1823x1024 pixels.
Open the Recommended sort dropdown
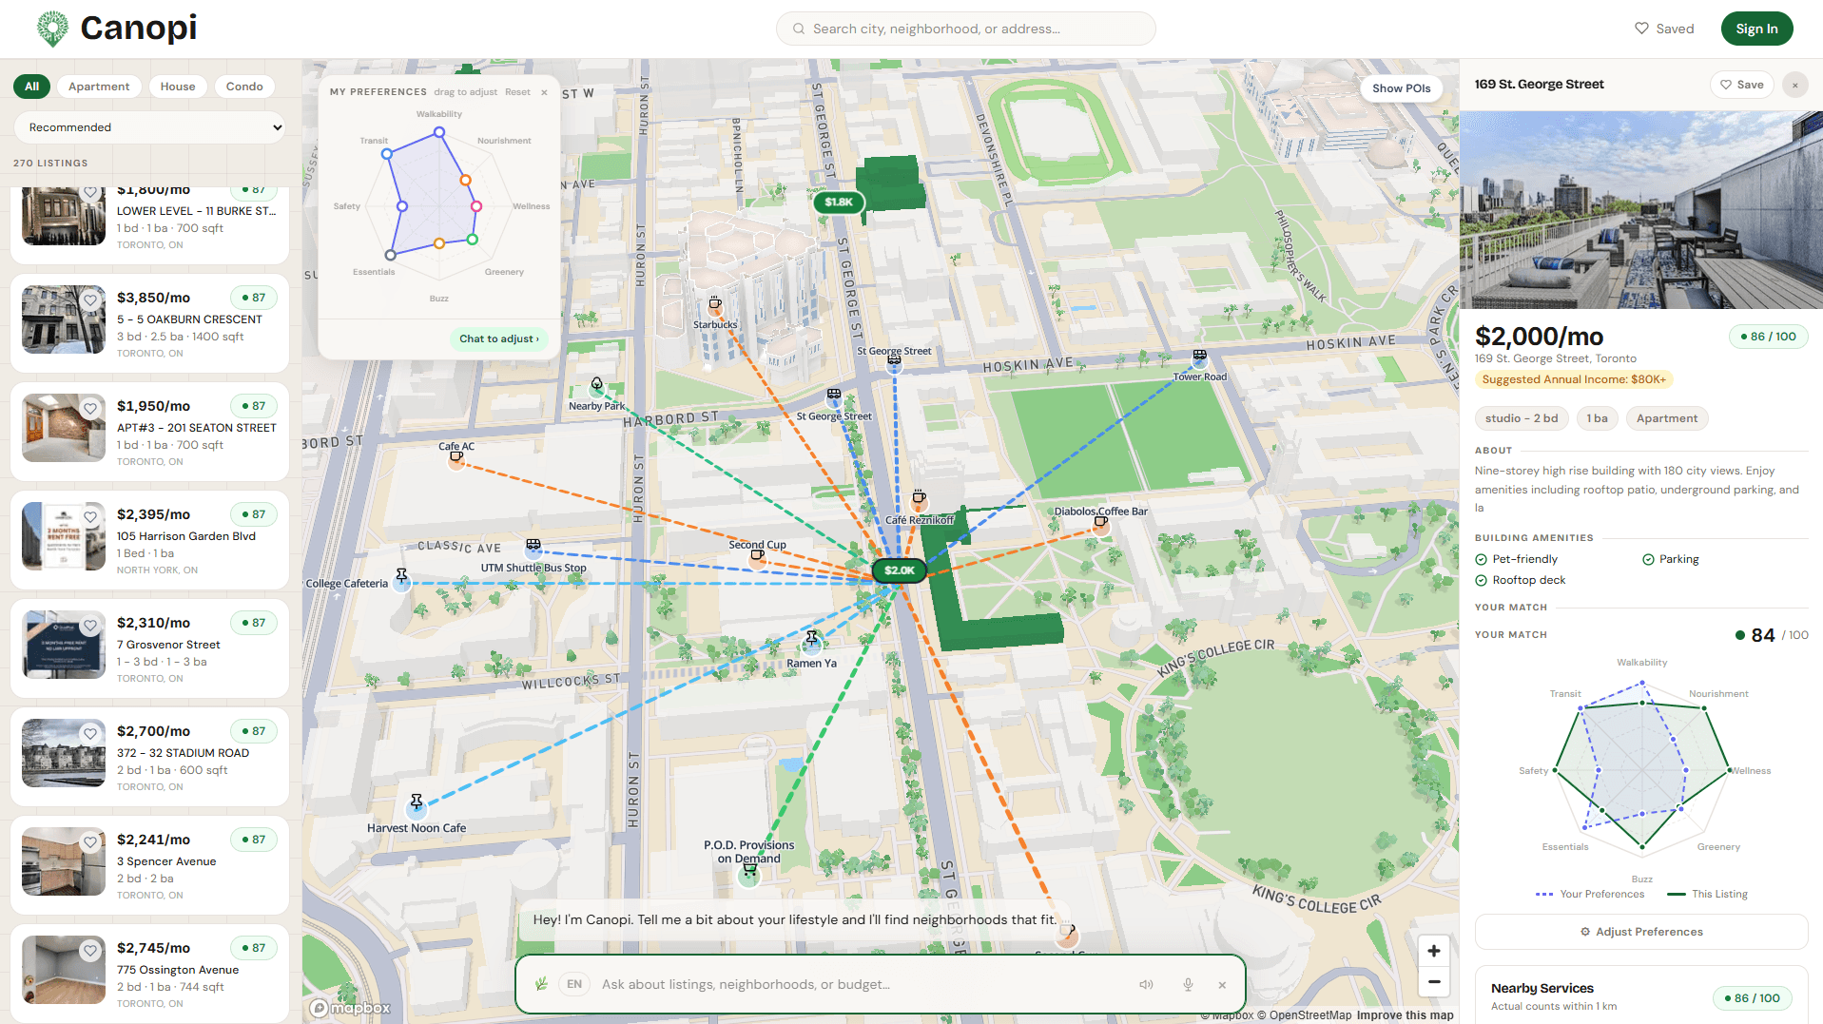[x=149, y=127]
